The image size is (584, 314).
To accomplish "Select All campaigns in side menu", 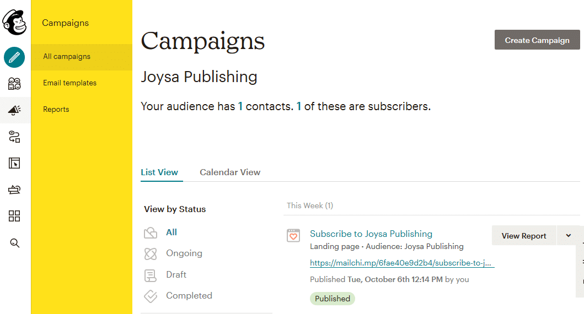I will pyautogui.click(x=82, y=57).
